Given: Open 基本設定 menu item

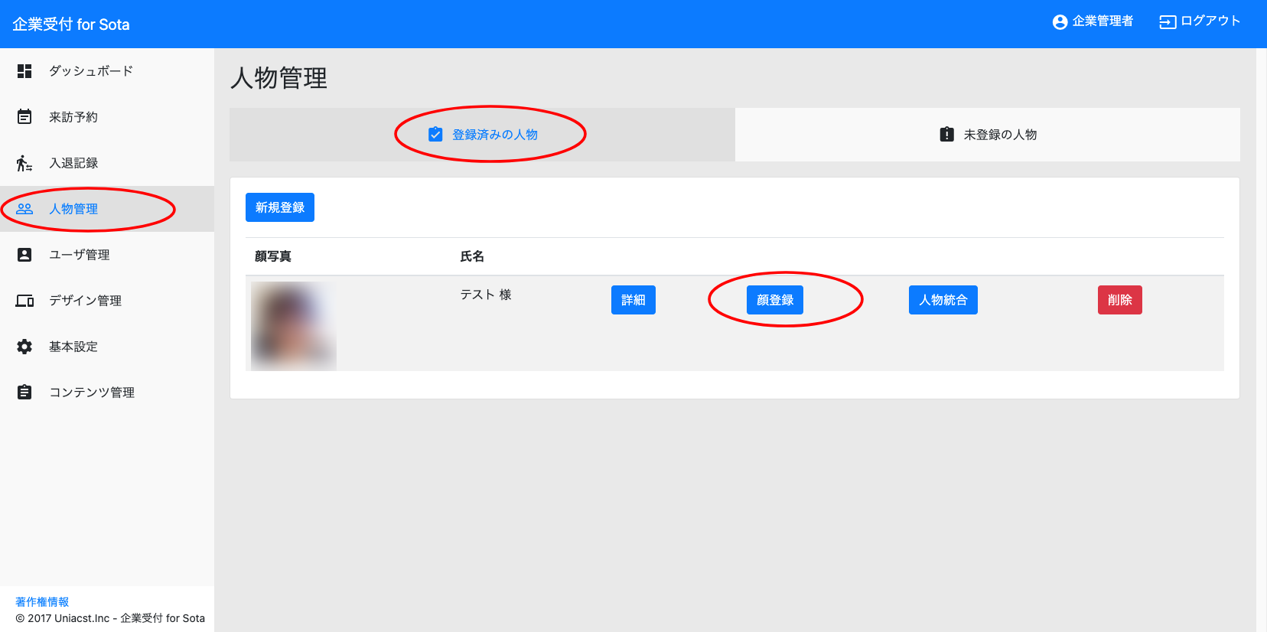Looking at the screenshot, I should pyautogui.click(x=107, y=347).
